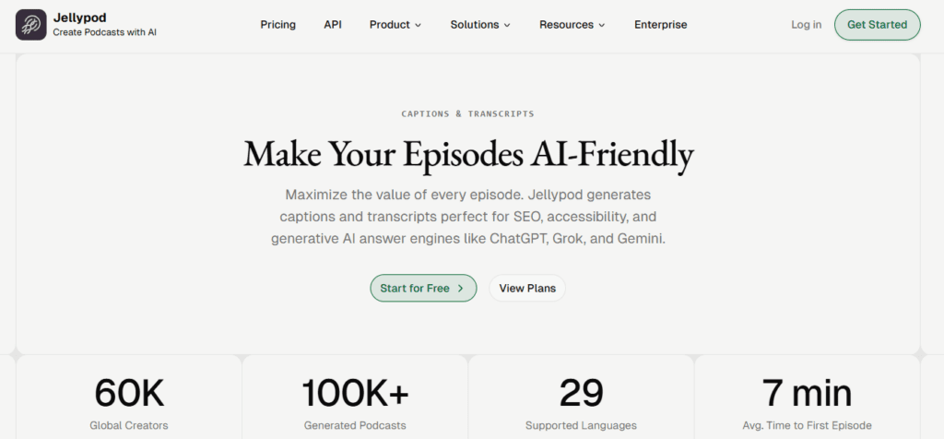
Task: Open the Resources dropdown menu
Action: [572, 25]
